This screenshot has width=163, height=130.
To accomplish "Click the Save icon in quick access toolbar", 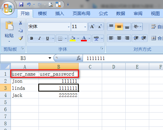I will tap(21, 5).
